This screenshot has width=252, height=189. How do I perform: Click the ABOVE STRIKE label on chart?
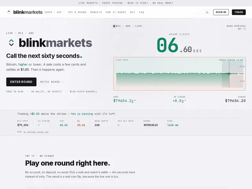tap(231, 60)
